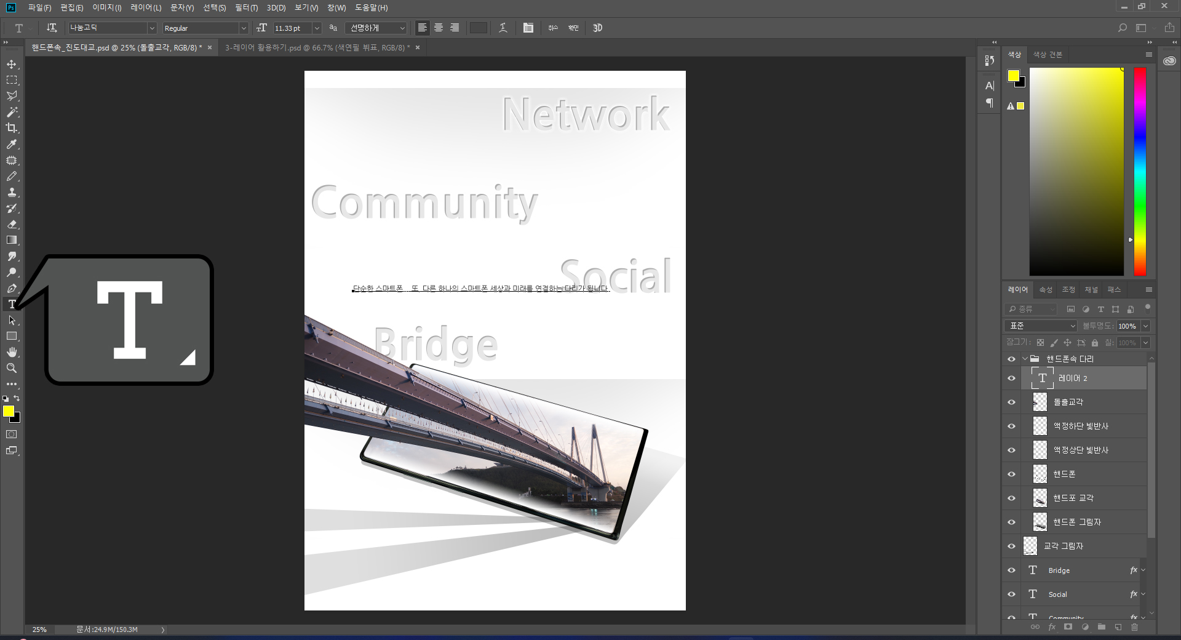Image resolution: width=1181 pixels, height=640 pixels.
Task: Delete layer with trash icon
Action: [x=1134, y=627]
